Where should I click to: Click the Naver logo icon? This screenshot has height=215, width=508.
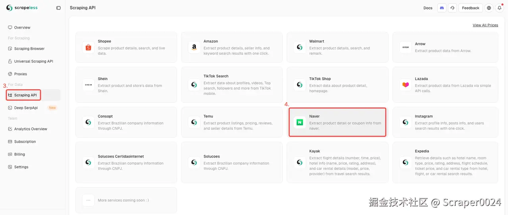point(300,123)
